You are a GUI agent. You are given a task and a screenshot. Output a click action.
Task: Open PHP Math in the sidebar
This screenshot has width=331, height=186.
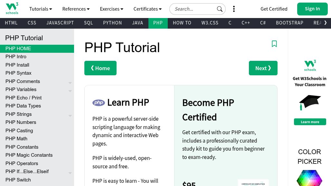click(x=37, y=139)
